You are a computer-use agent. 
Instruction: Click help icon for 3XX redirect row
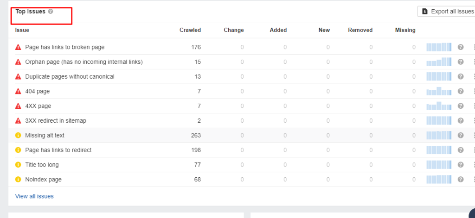[461, 120]
